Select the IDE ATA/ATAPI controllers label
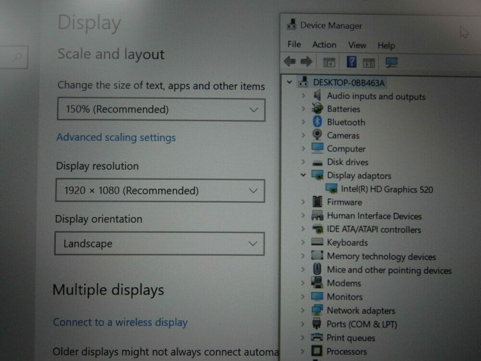Image resolution: width=481 pixels, height=361 pixels. point(374,229)
